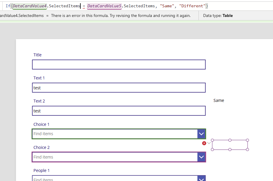The height and width of the screenshot is (181, 273).
Task: Click the If function keyword in the formula
Action: pos(8,6)
